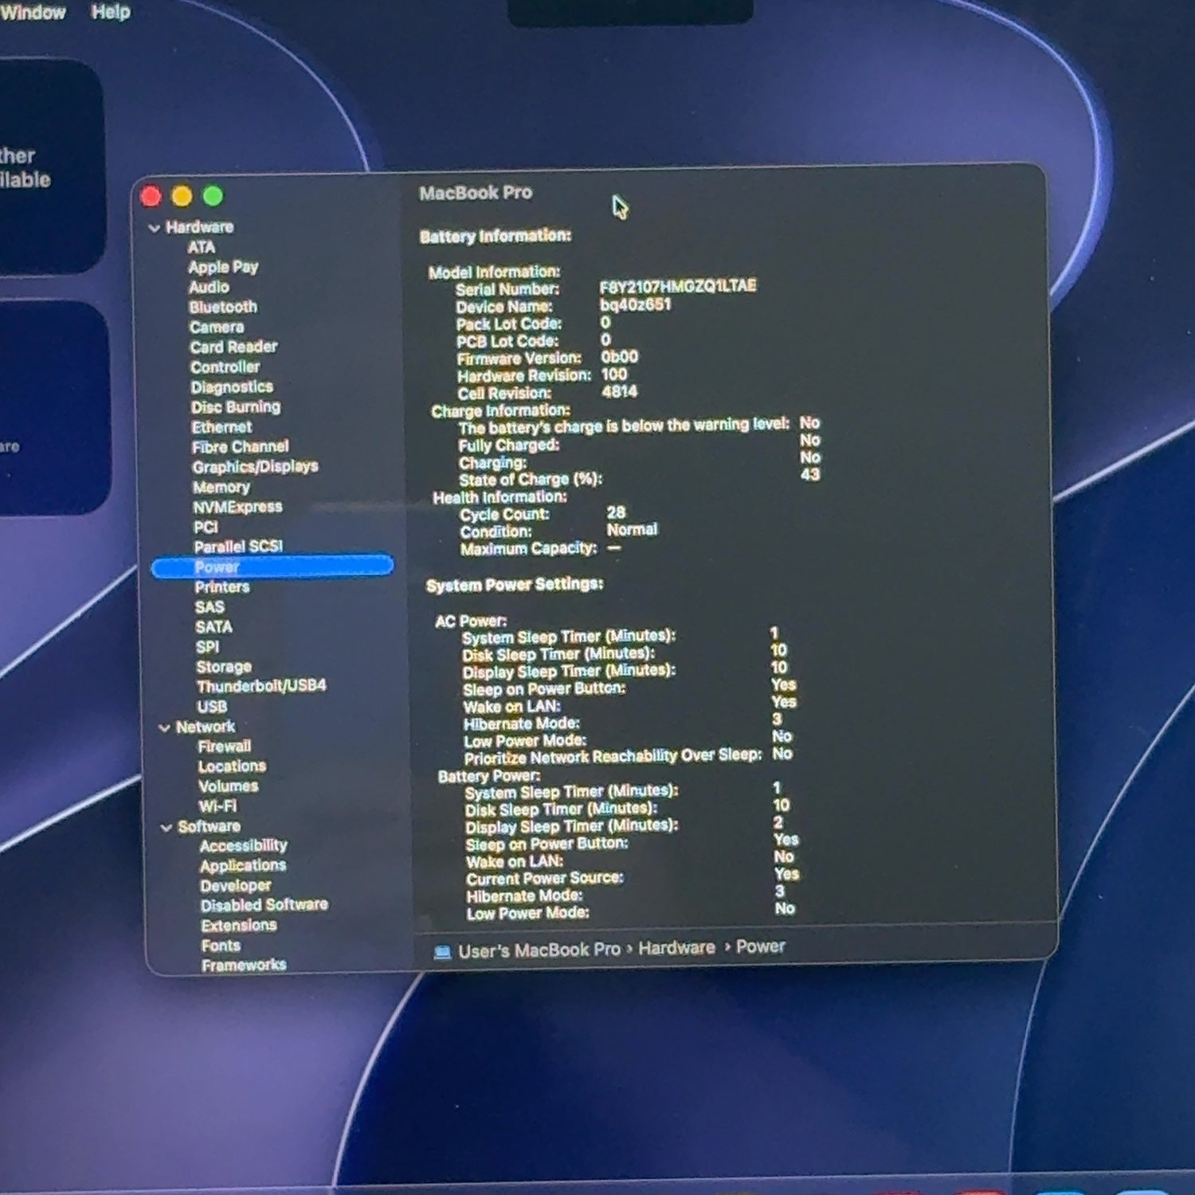The height and width of the screenshot is (1195, 1195).
Task: Select Ethernet in the sidebar
Action: pos(221,428)
